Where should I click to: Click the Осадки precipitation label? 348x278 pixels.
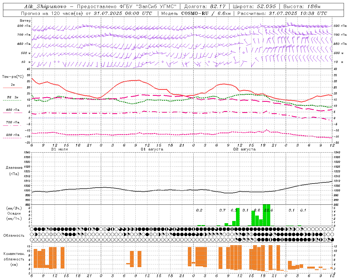click(14, 213)
